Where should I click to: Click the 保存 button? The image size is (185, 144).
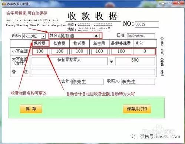tap(31, 109)
